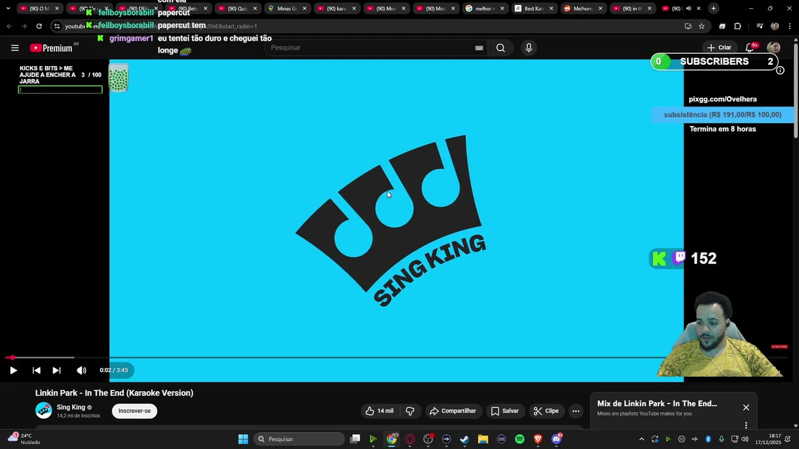This screenshot has height=449, width=799.
Task: Mute the video volume
Action: pos(81,370)
